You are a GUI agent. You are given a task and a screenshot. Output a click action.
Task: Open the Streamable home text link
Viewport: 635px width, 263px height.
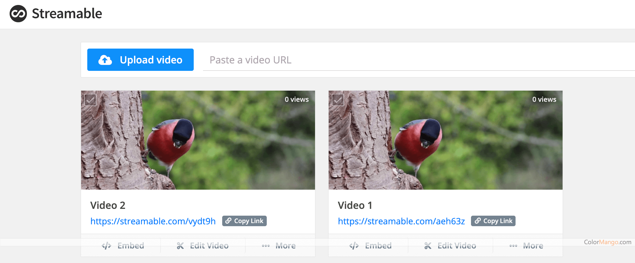(67, 14)
